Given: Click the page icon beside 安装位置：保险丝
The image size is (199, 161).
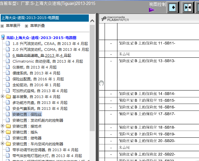Looking at the screenshot, I should tap(8, 114).
